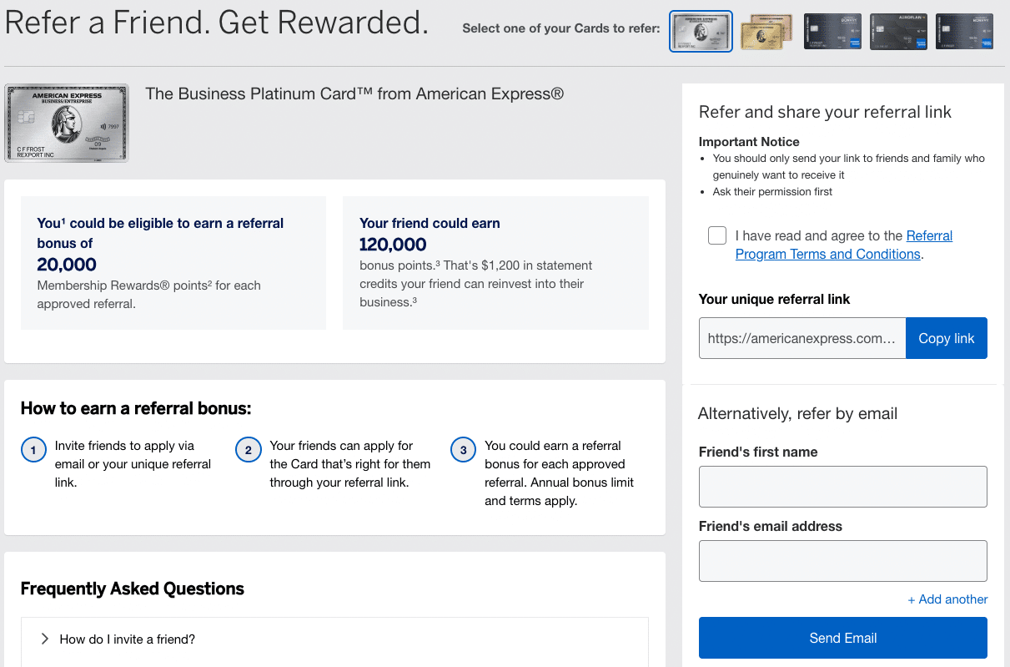Click the 120,000 friend bonus points panel
1010x667 pixels.
click(x=495, y=263)
